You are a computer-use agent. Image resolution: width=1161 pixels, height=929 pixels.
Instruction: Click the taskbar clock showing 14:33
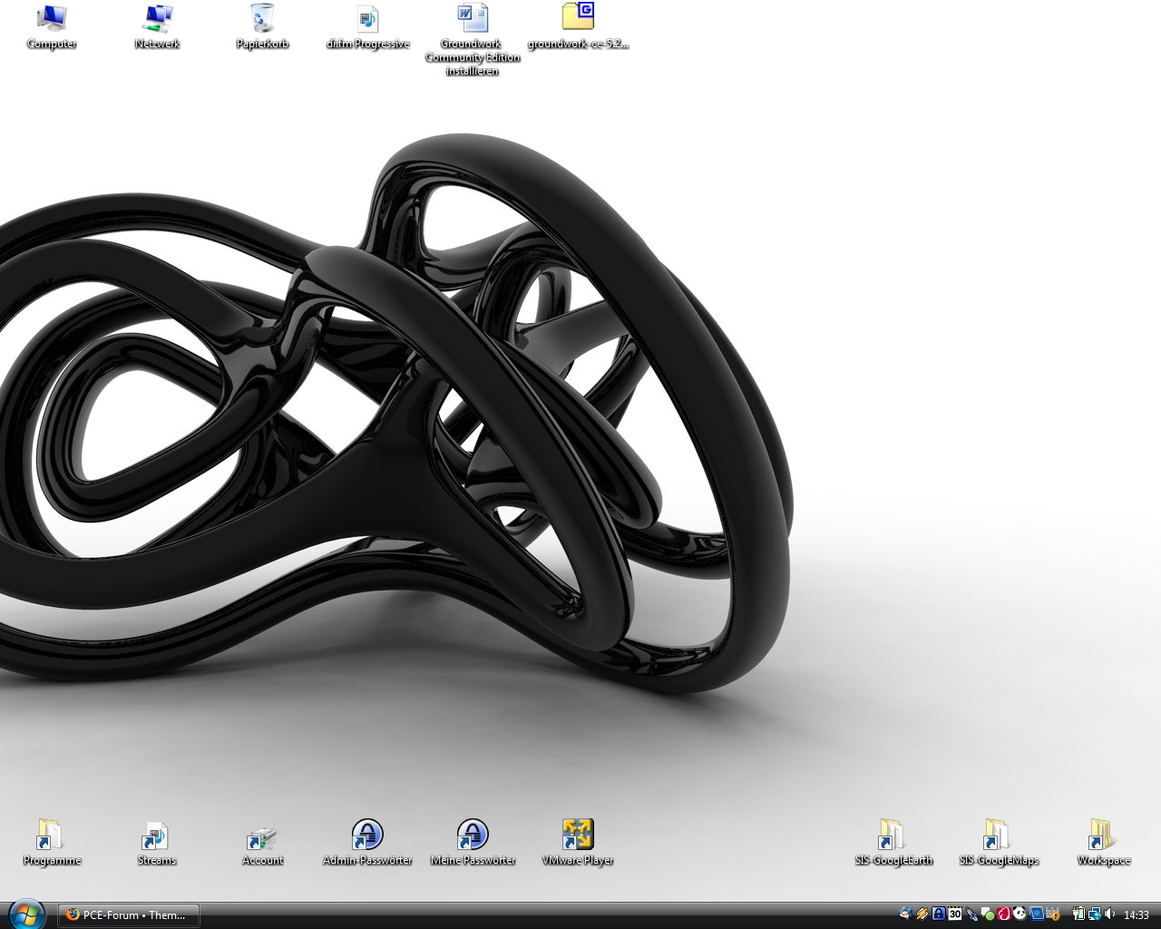[x=1137, y=915]
